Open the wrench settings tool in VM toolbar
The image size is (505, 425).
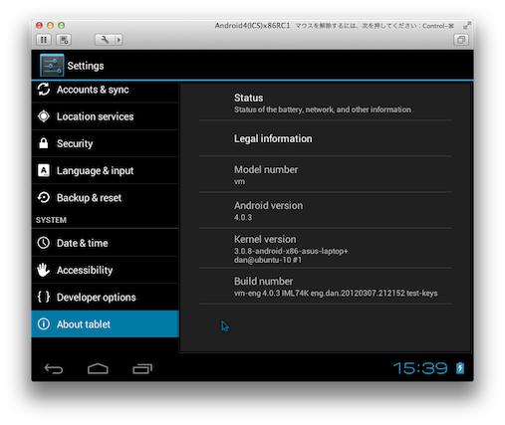click(105, 40)
